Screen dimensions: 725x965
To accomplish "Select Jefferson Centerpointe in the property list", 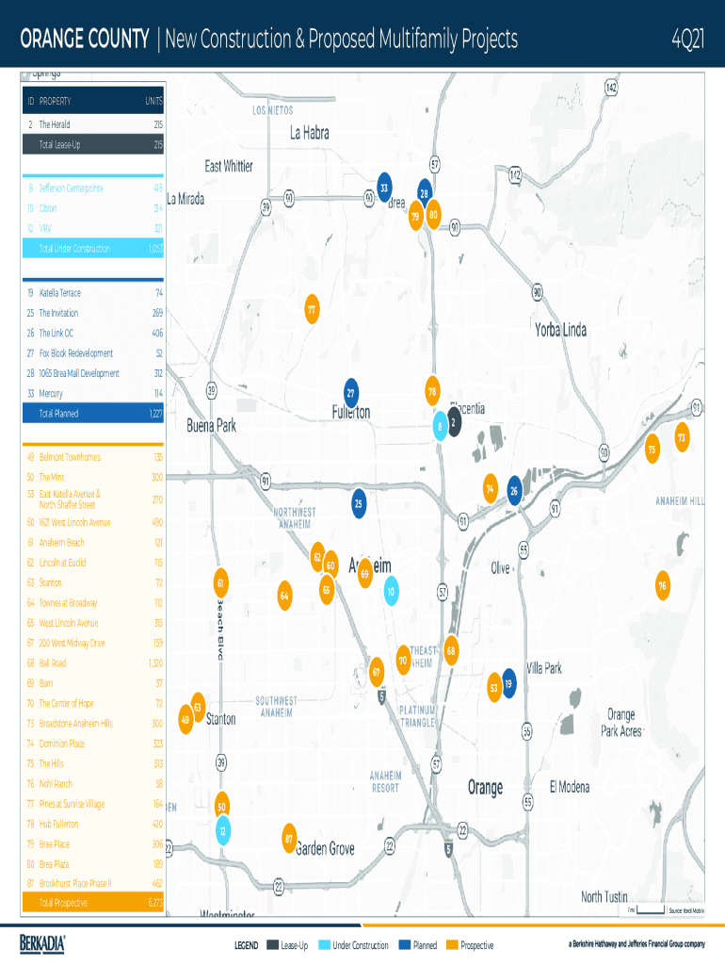I will pos(92,188).
